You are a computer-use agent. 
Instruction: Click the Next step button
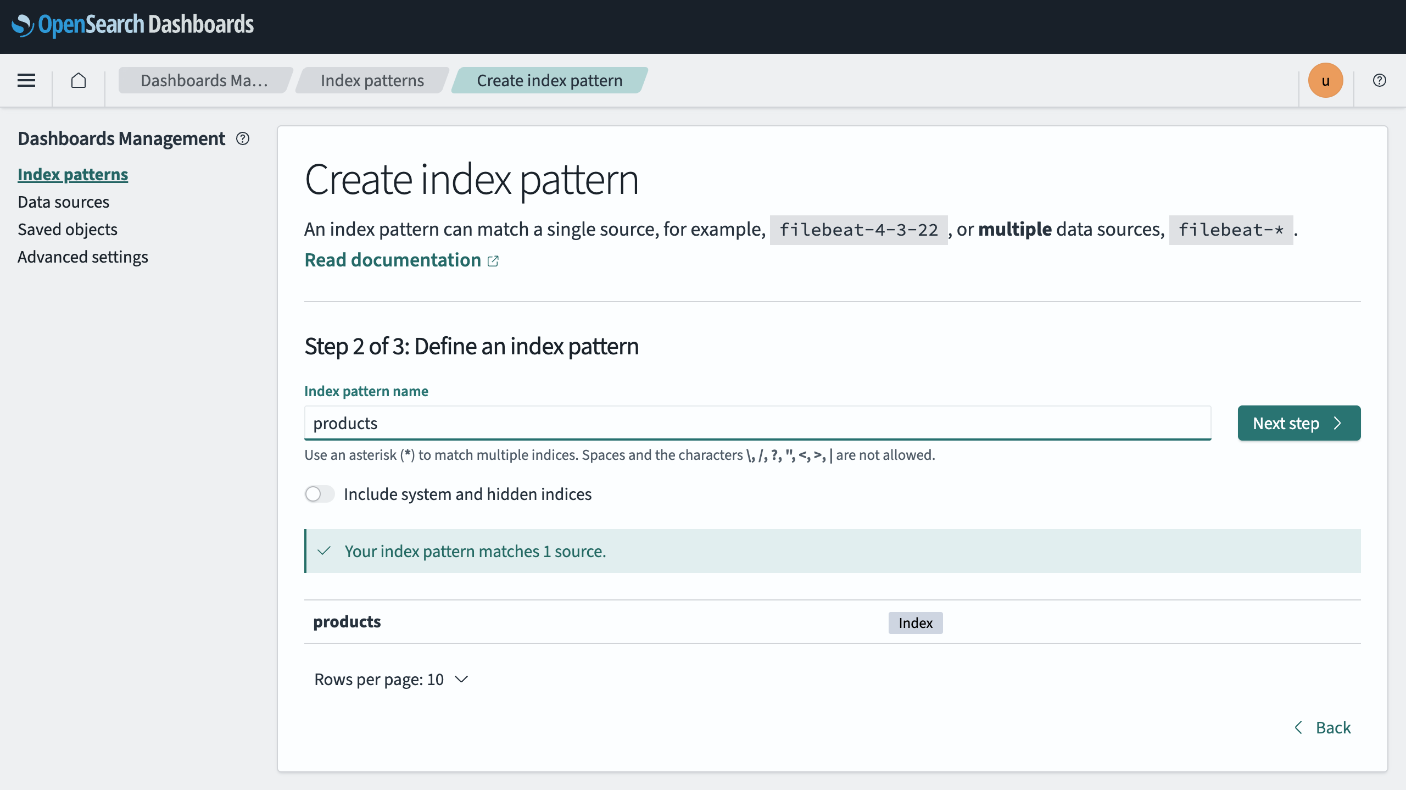tap(1299, 423)
